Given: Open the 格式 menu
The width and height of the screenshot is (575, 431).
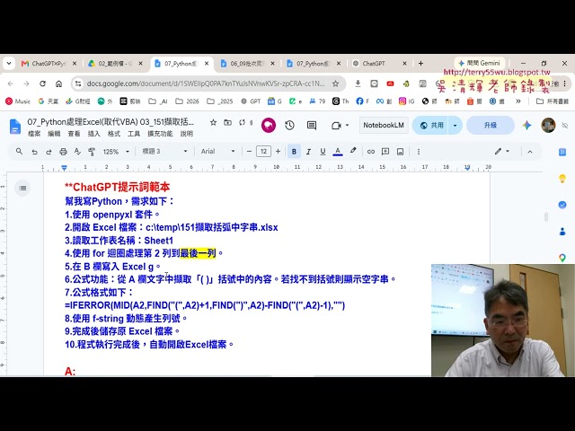Looking at the screenshot, I should [114, 134].
